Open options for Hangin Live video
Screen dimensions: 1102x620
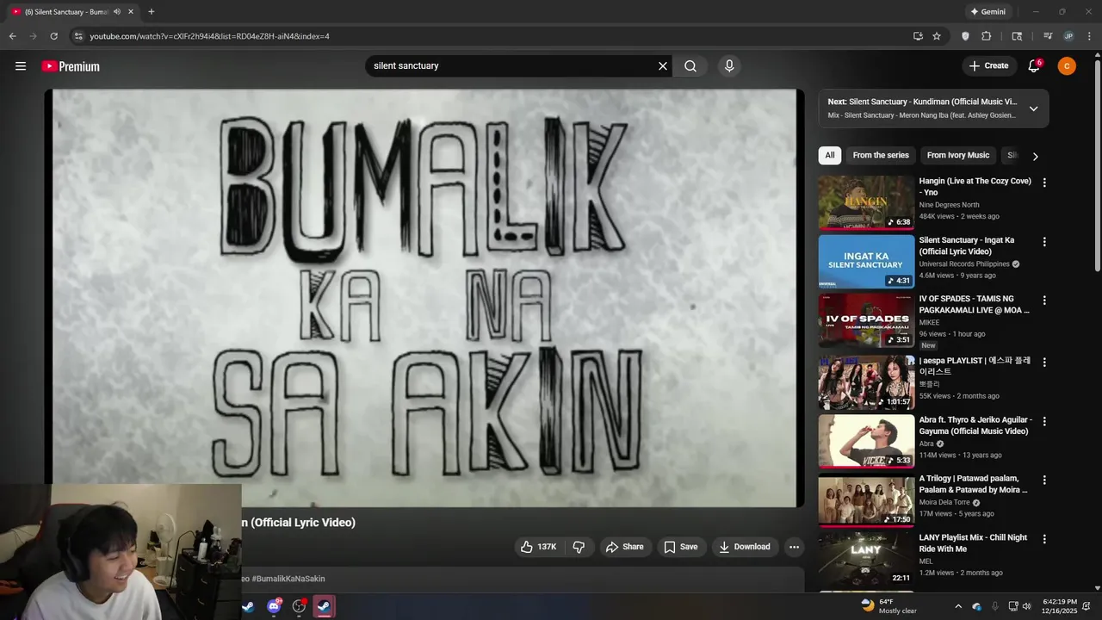coord(1044,183)
